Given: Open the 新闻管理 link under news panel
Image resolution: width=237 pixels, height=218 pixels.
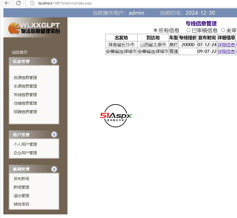Looking at the screenshot, I should point(21,187).
